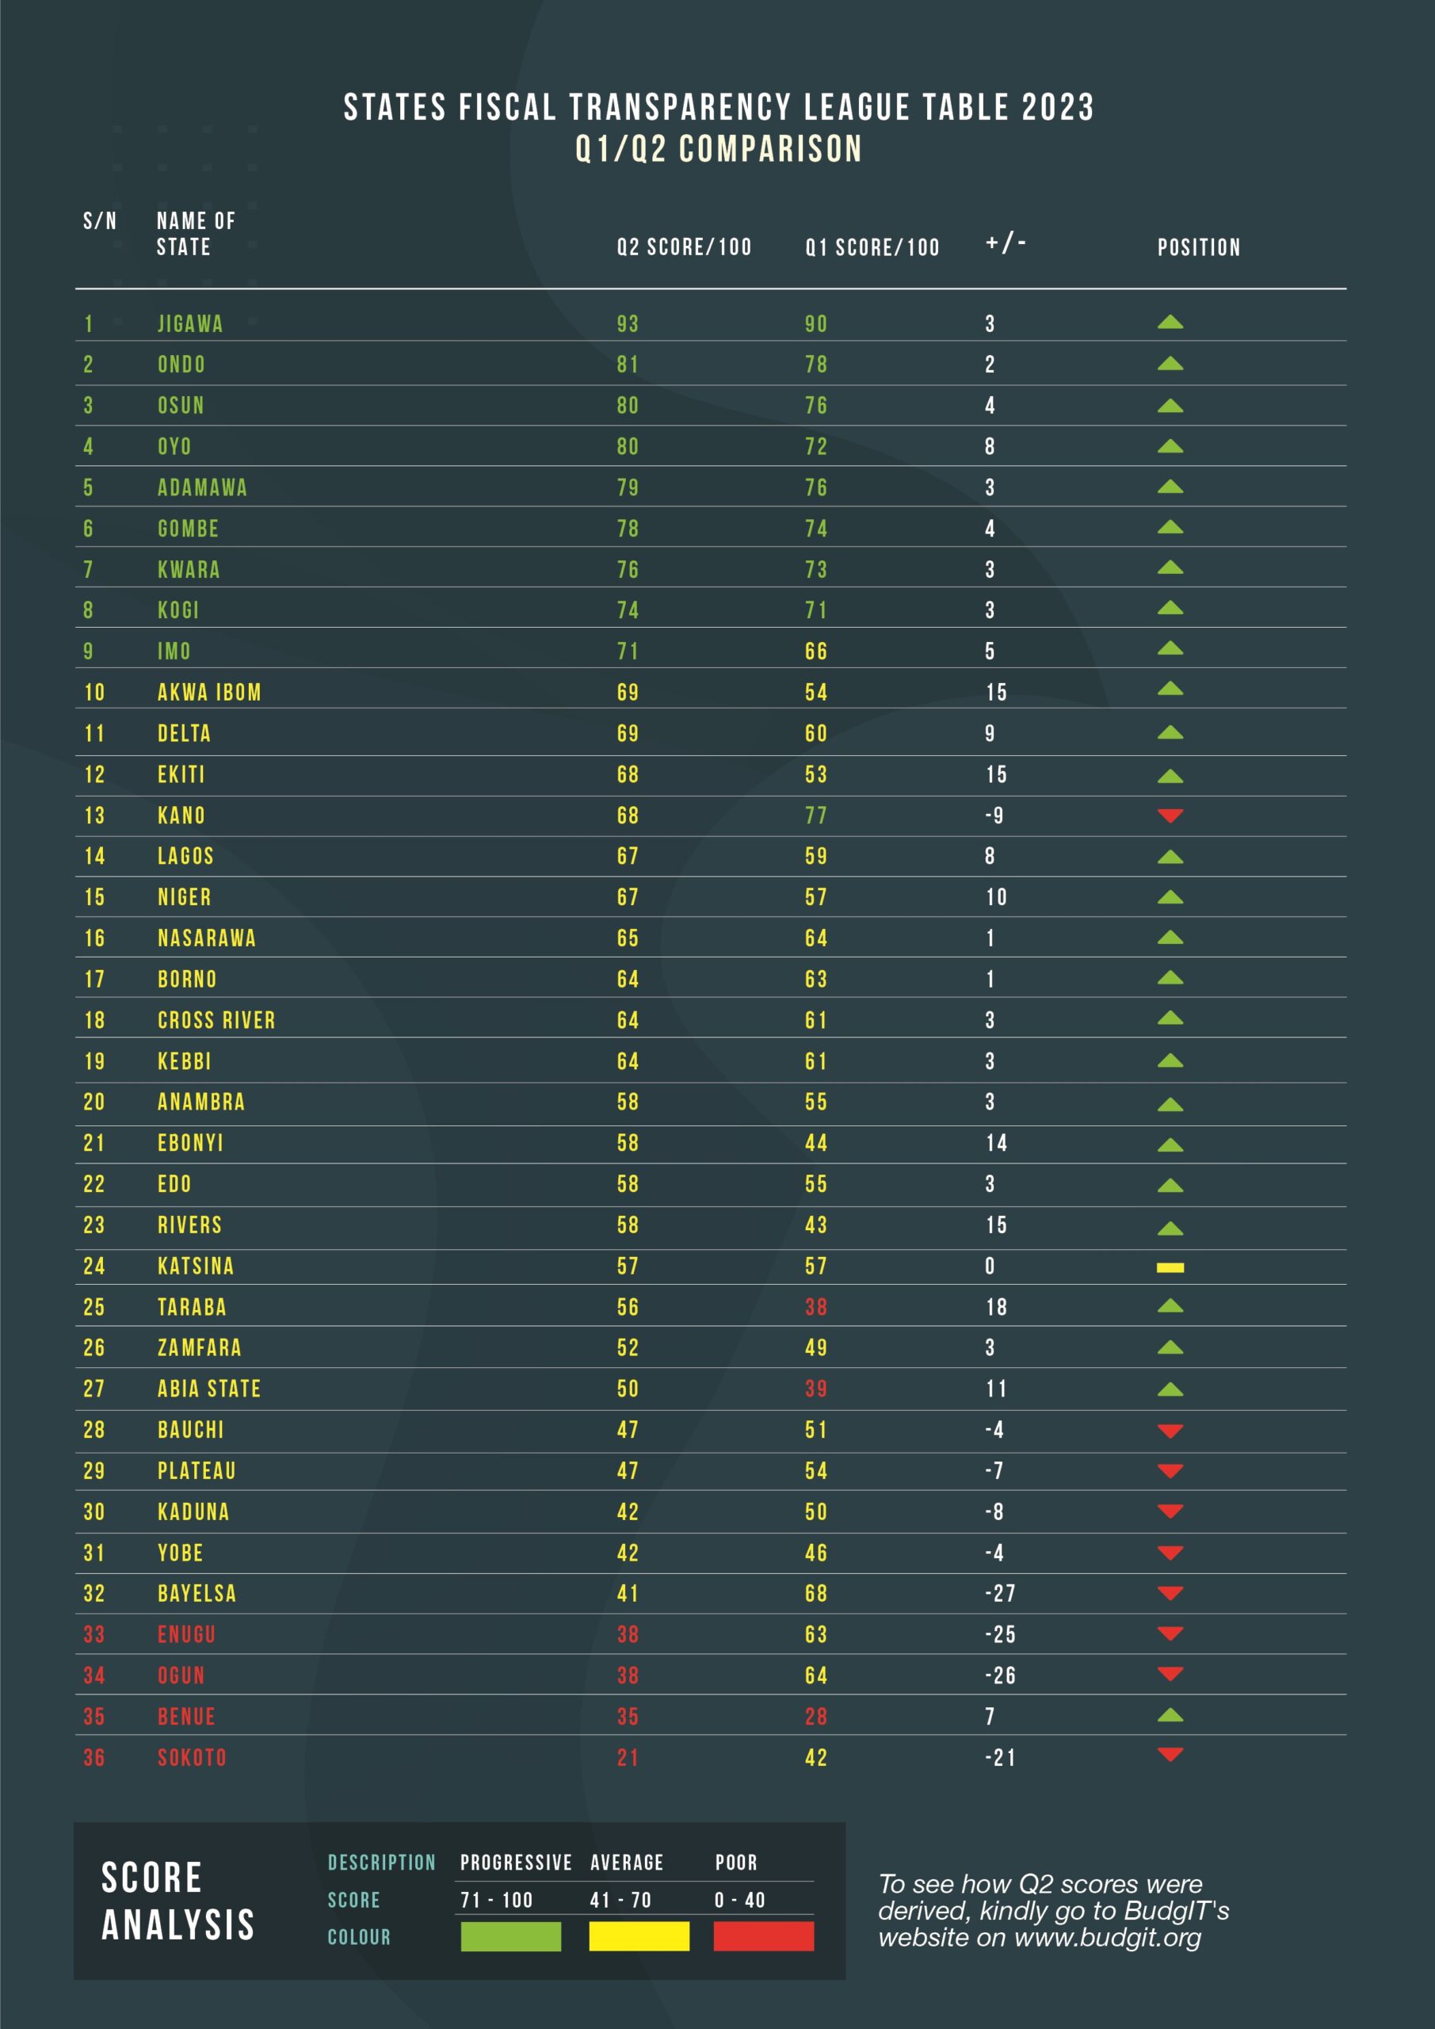Image resolution: width=1435 pixels, height=2029 pixels.
Task: Click the red Poor colour swatch
Action: (763, 1936)
